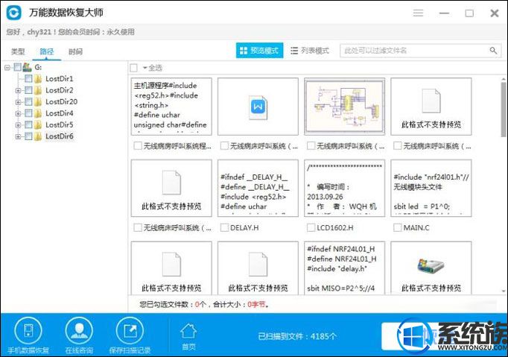Select the LostDir1 folder label
Image resolution: width=508 pixels, height=357 pixels.
pos(60,79)
